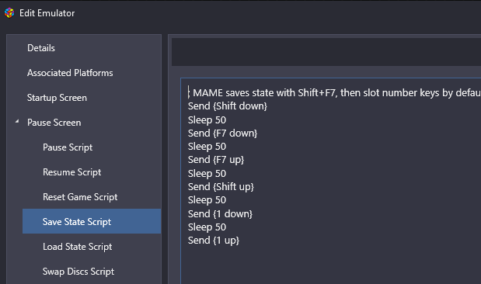Screen dimensions: 481x284
Task: Open Resume Script page
Action: (71, 172)
